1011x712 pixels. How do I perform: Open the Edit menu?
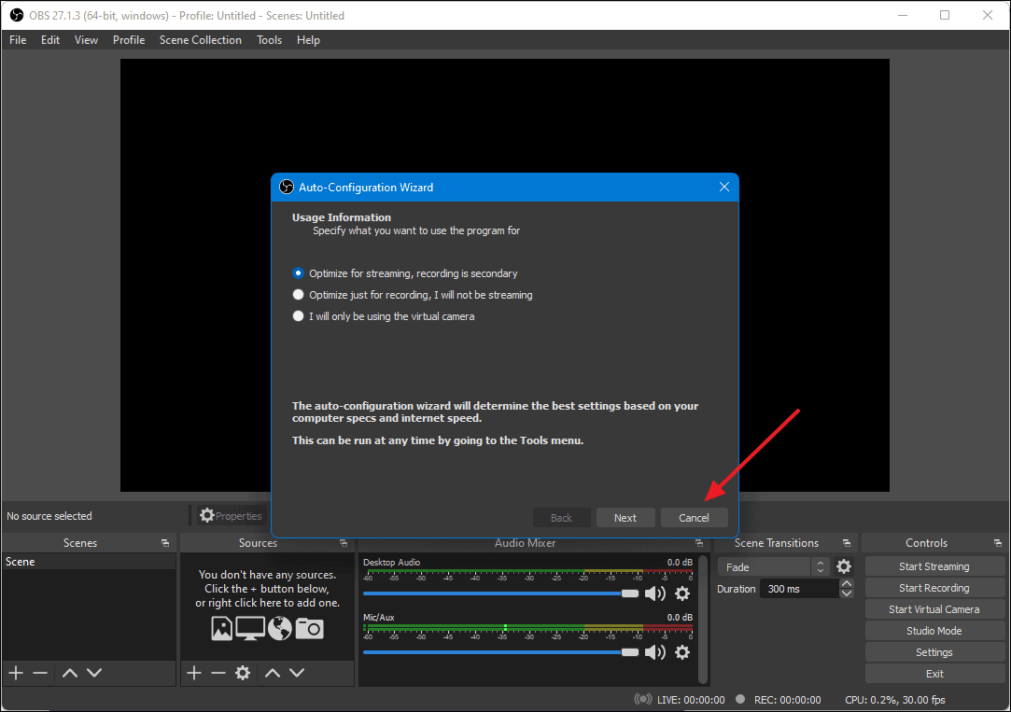point(50,40)
